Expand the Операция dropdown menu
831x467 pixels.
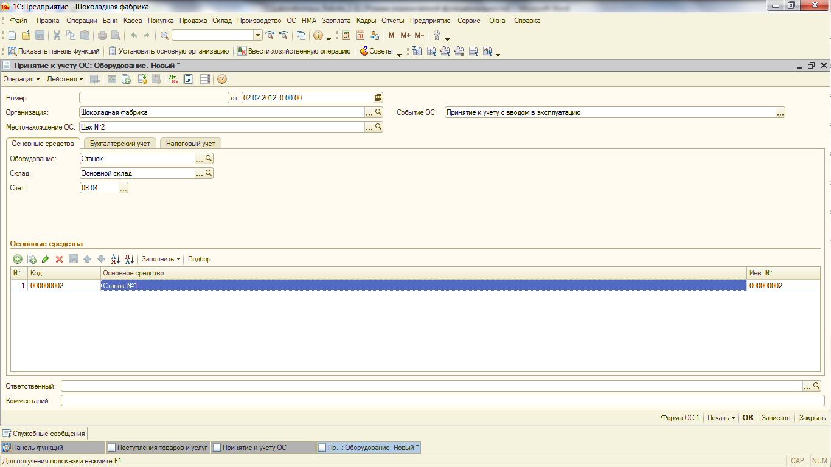coord(21,79)
